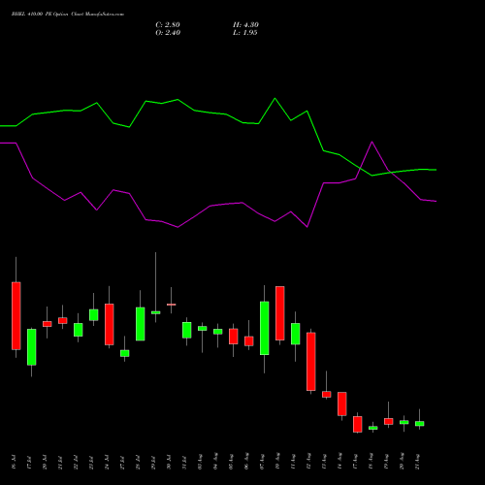Click the large red candlestick for 12 Aug
The width and height of the screenshot is (485, 485).
pyautogui.click(x=311, y=362)
